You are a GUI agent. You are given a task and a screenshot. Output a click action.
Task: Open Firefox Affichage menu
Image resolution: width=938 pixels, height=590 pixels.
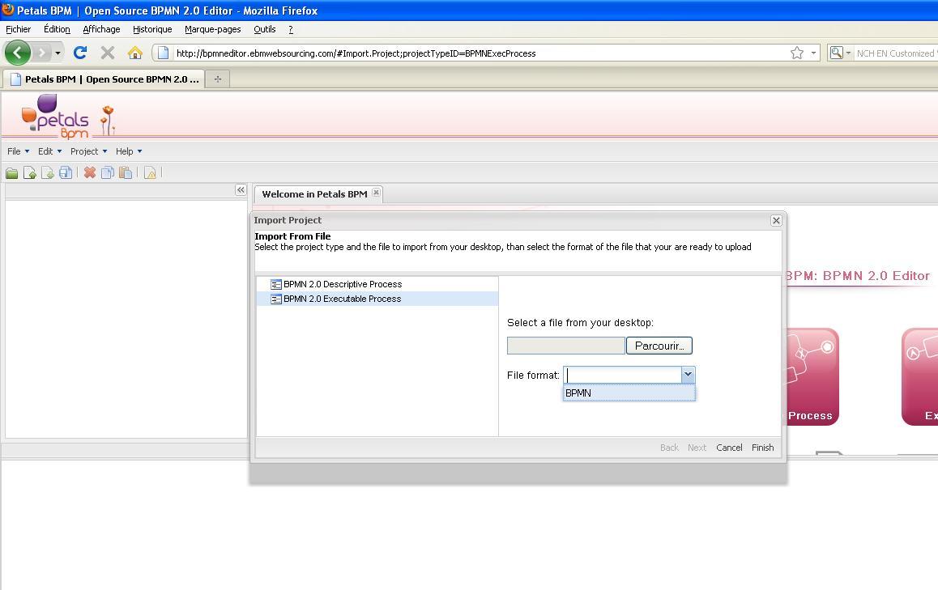tap(101, 28)
